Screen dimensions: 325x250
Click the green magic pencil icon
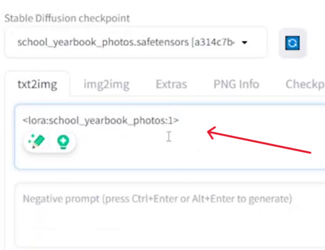point(37,142)
